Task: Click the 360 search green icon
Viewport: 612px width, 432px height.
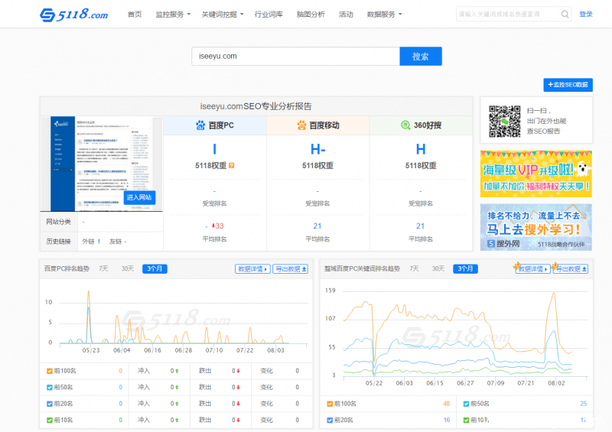Action: point(405,125)
